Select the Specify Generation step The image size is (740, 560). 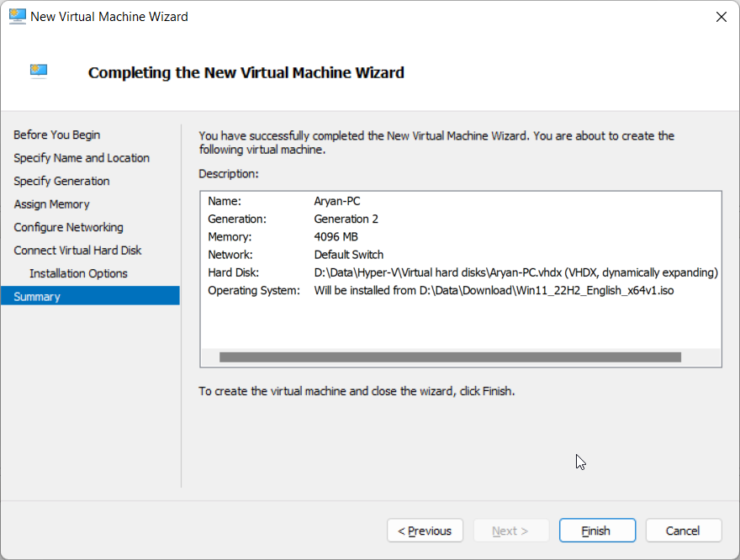pos(61,181)
